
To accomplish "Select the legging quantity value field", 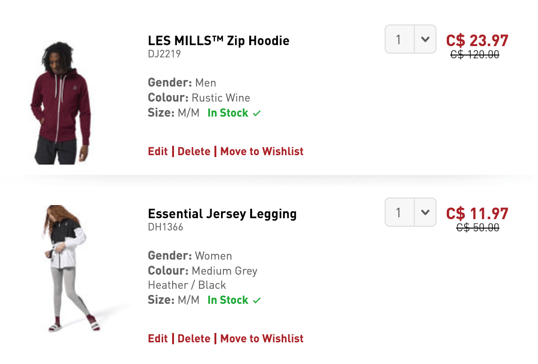I will [x=400, y=212].
